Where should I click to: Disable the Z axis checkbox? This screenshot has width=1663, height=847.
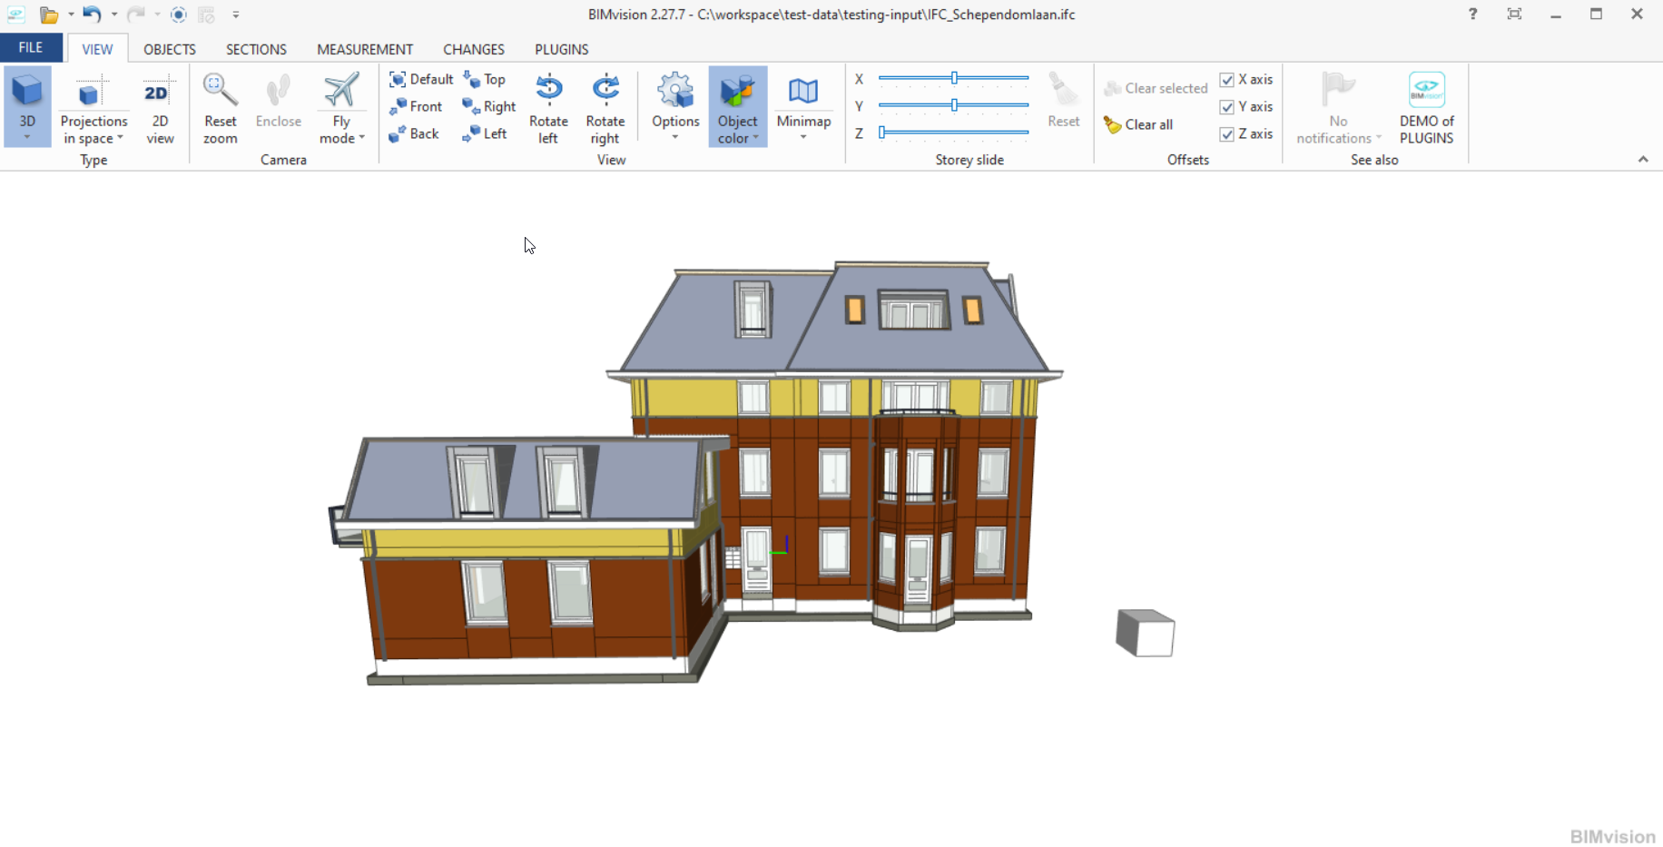click(x=1227, y=134)
